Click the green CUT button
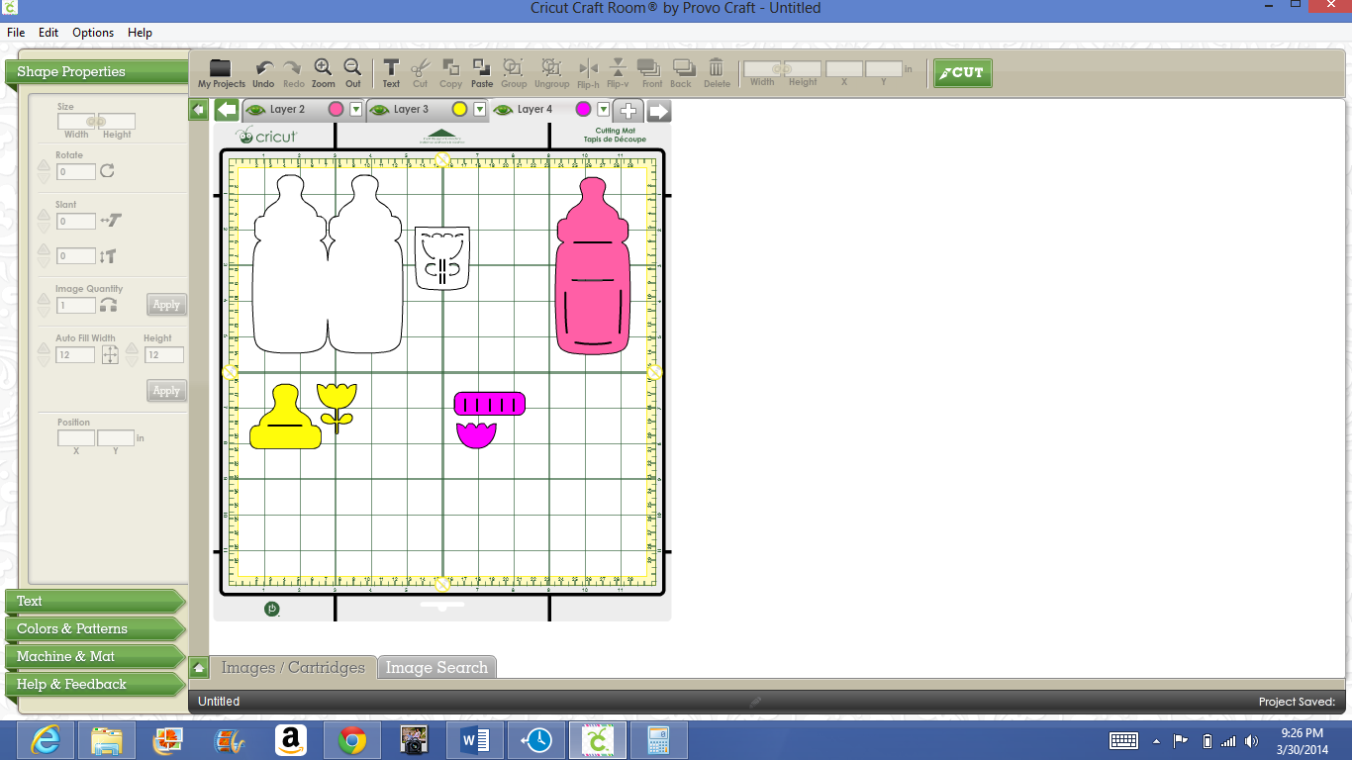The width and height of the screenshot is (1352, 760). click(x=963, y=73)
